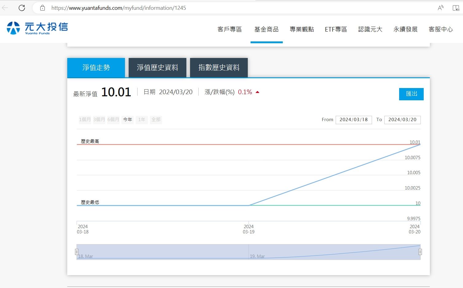Image resolution: width=463 pixels, height=288 pixels.
Task: Select the 淨值走勢 tab
Action: pyautogui.click(x=96, y=67)
